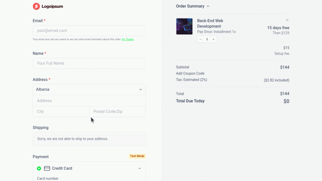Focus the Email input field
322x181 pixels.
(89, 30)
